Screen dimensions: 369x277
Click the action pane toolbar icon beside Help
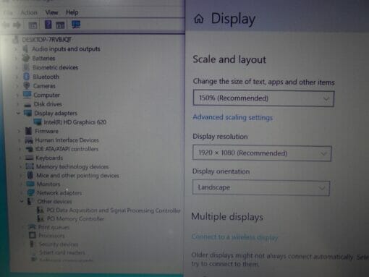click(x=60, y=25)
